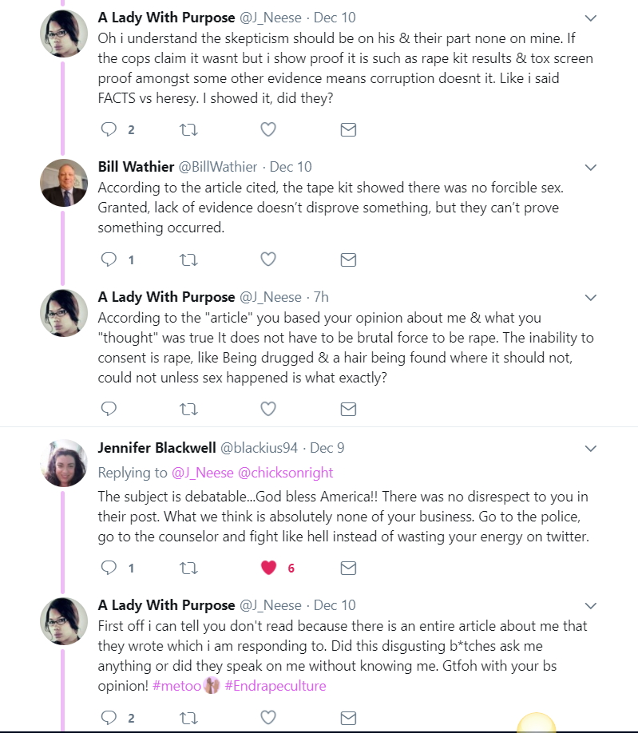This screenshot has height=733, width=638.
Task: Open Jennifer Blackwell's avatar
Action: point(64,463)
